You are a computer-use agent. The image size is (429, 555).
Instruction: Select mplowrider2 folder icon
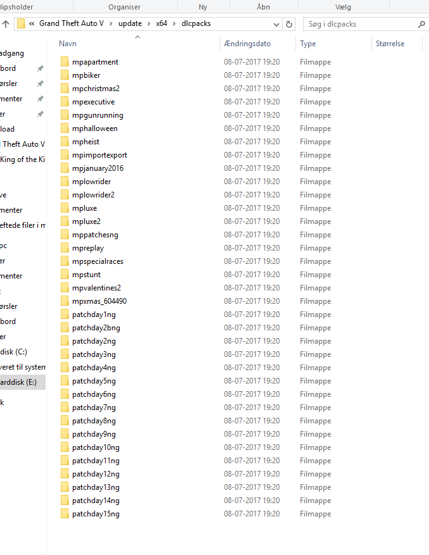pyautogui.click(x=65, y=195)
